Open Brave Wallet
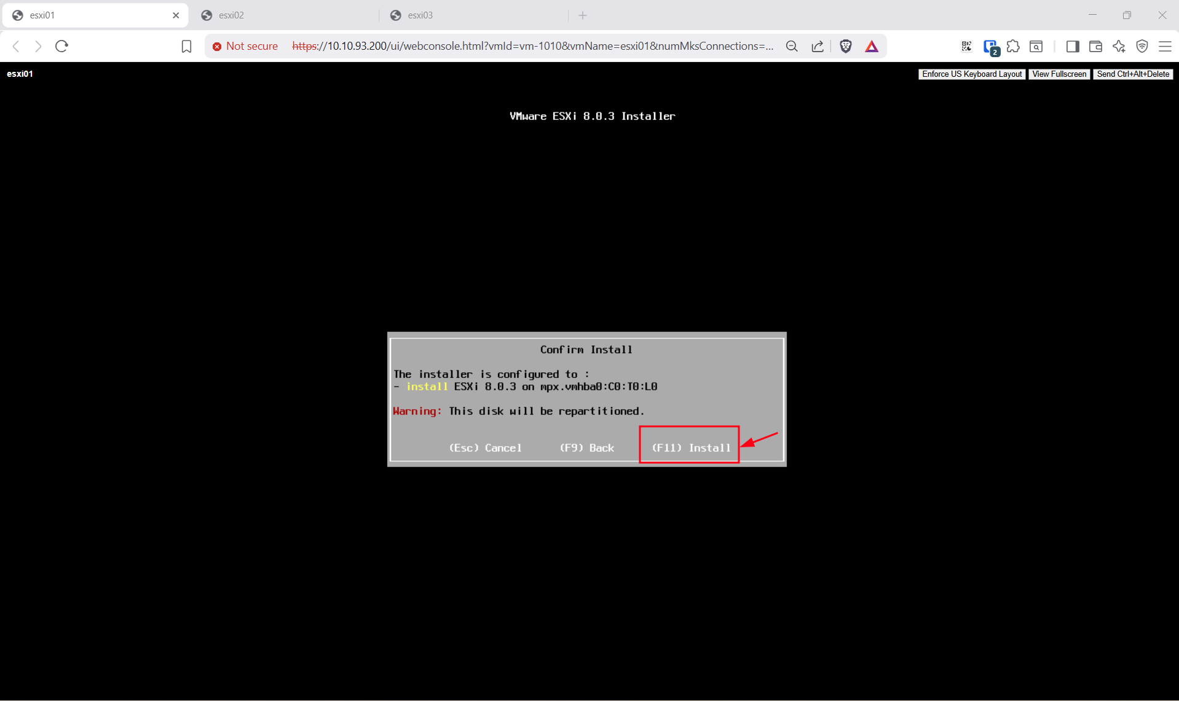 (1095, 46)
